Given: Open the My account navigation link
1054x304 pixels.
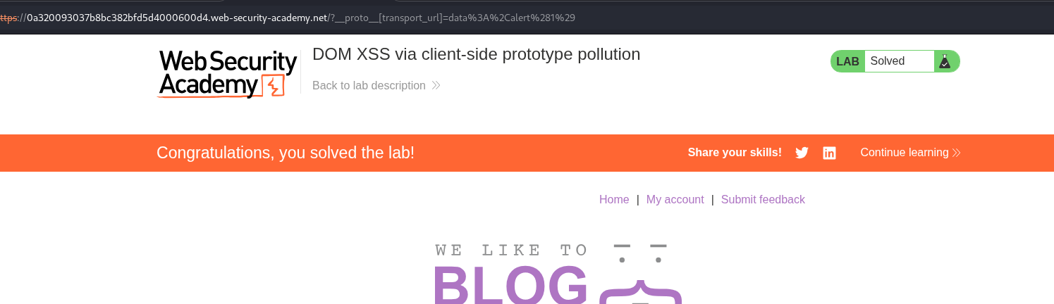Looking at the screenshot, I should click(x=675, y=199).
